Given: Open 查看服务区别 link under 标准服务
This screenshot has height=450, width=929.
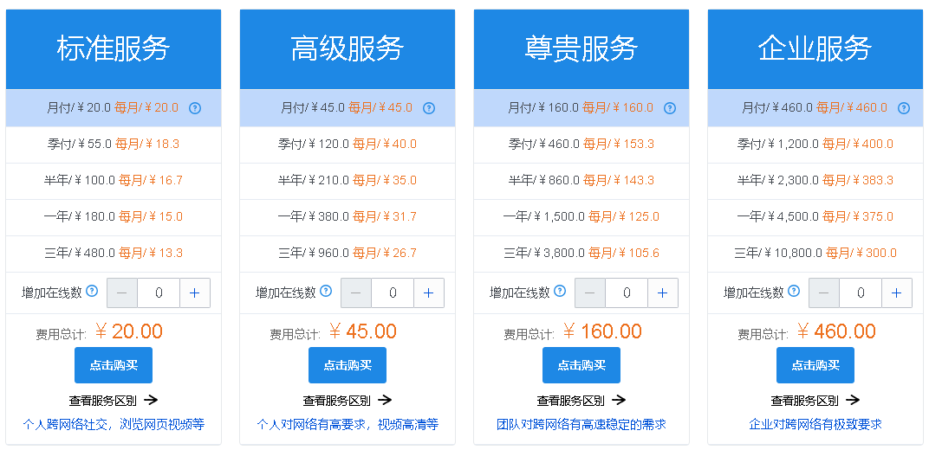Looking at the screenshot, I should click(x=114, y=401).
